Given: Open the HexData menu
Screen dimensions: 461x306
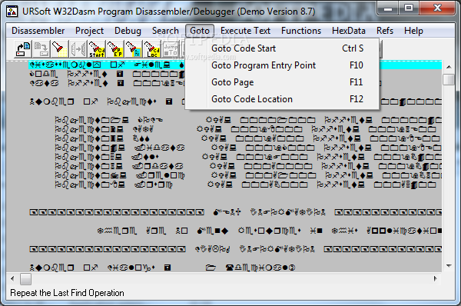Looking at the screenshot, I should pos(348,31).
